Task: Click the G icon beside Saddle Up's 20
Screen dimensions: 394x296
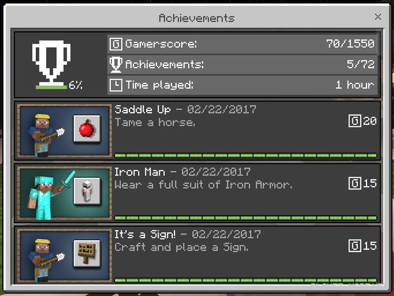Action: 355,121
